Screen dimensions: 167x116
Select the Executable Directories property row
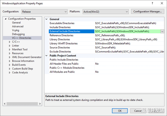[x=106, y=23]
